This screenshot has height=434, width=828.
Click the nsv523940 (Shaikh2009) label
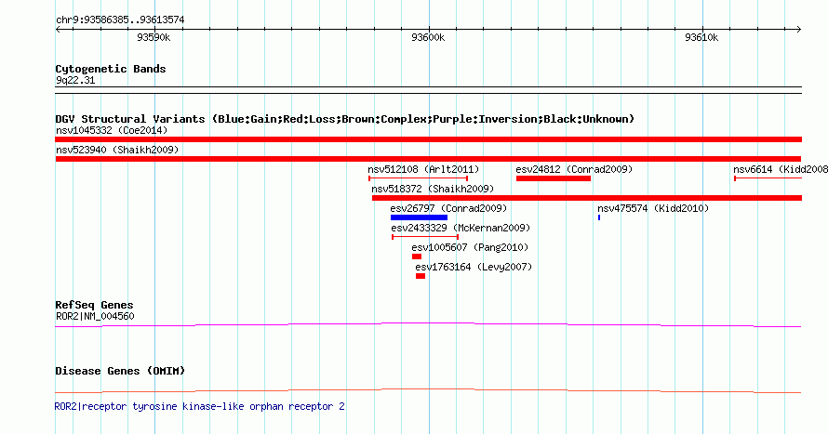[x=117, y=150]
